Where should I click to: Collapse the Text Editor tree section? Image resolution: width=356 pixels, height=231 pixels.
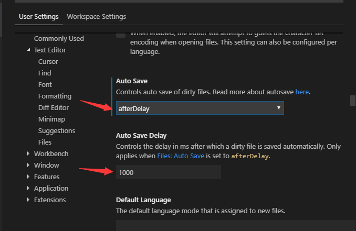pyautogui.click(x=29, y=50)
